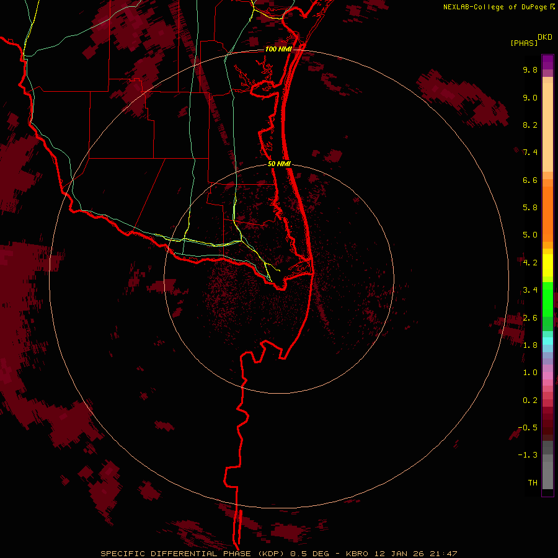Screen dimensions: 558x558
Task: Click the 7.4 scale label
Action: 530,153
